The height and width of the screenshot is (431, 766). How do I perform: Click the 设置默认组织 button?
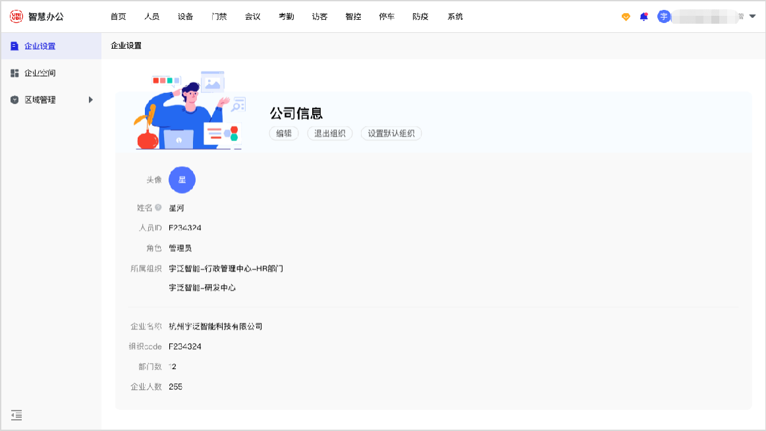(391, 133)
